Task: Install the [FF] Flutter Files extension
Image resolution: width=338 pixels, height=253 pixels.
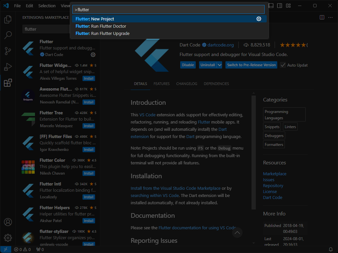Action: (88, 150)
